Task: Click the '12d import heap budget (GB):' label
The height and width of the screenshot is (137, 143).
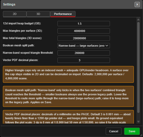Action: click(x=22, y=23)
